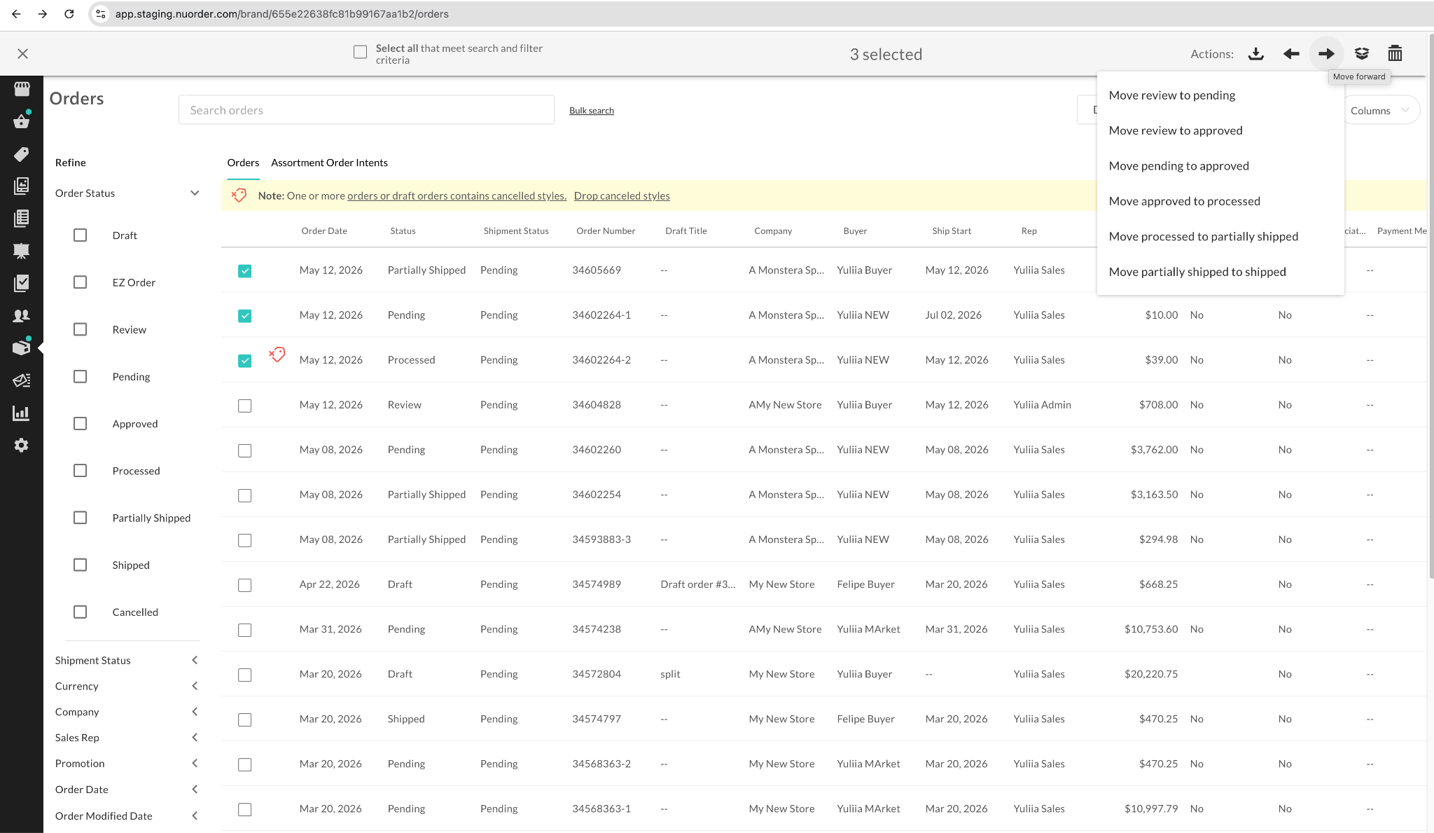This screenshot has height=833, width=1434.
Task: Expand the Order Modified Date filter
Action: 195,815
